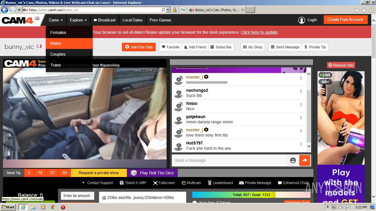The height and width of the screenshot is (211, 376).
Task: Open the Leaderboard
Action: [220, 183]
